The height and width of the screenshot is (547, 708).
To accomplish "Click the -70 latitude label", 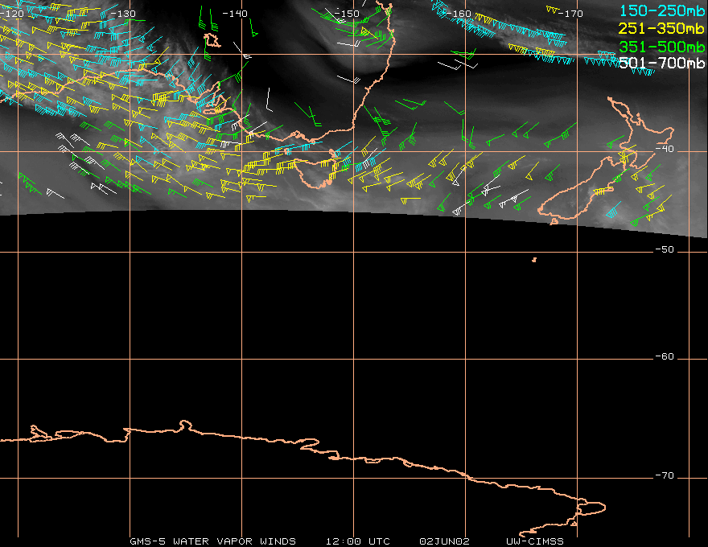I will [x=665, y=475].
